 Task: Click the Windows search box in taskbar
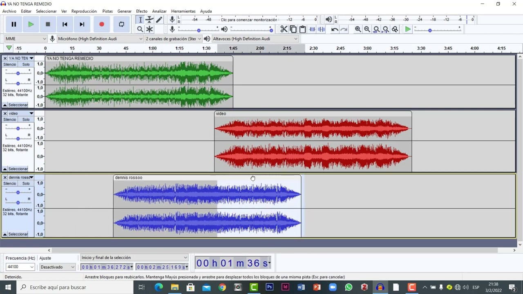75,287
